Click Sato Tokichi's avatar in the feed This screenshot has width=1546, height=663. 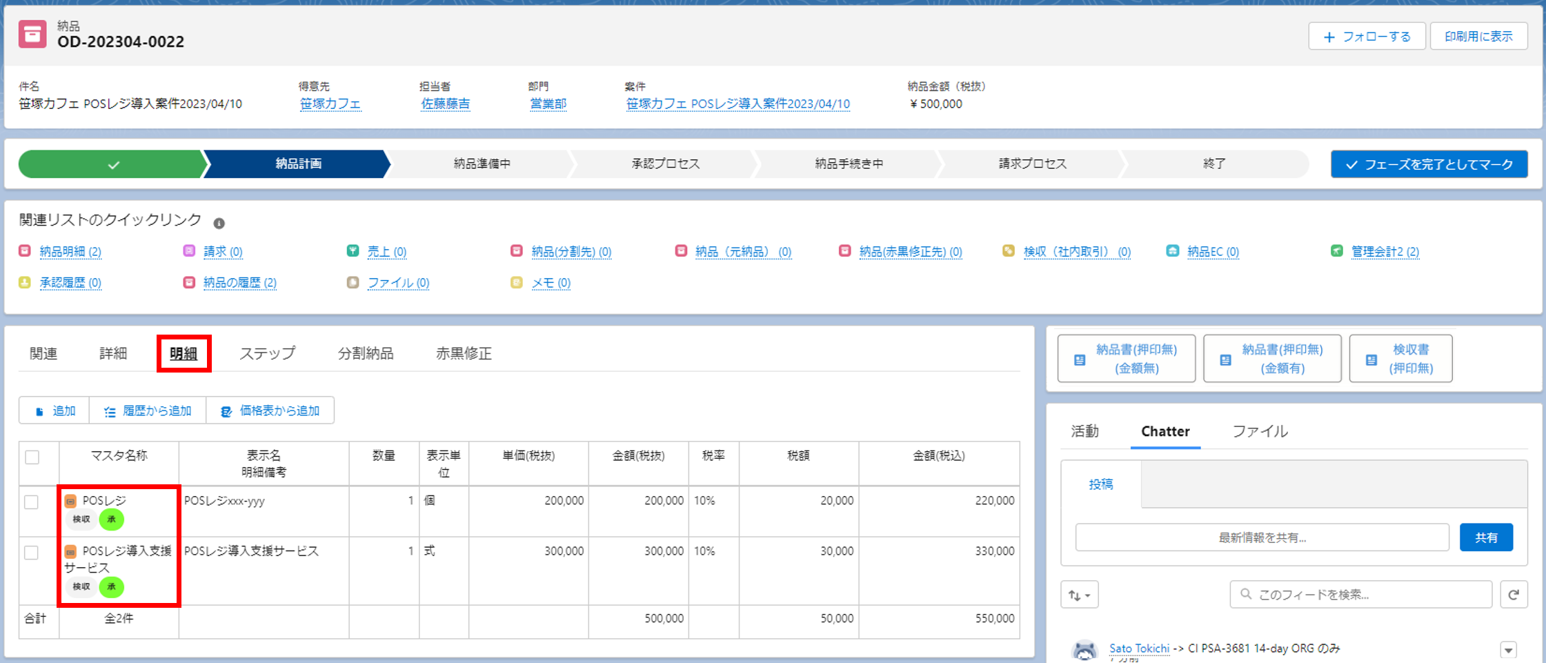pos(1084,651)
